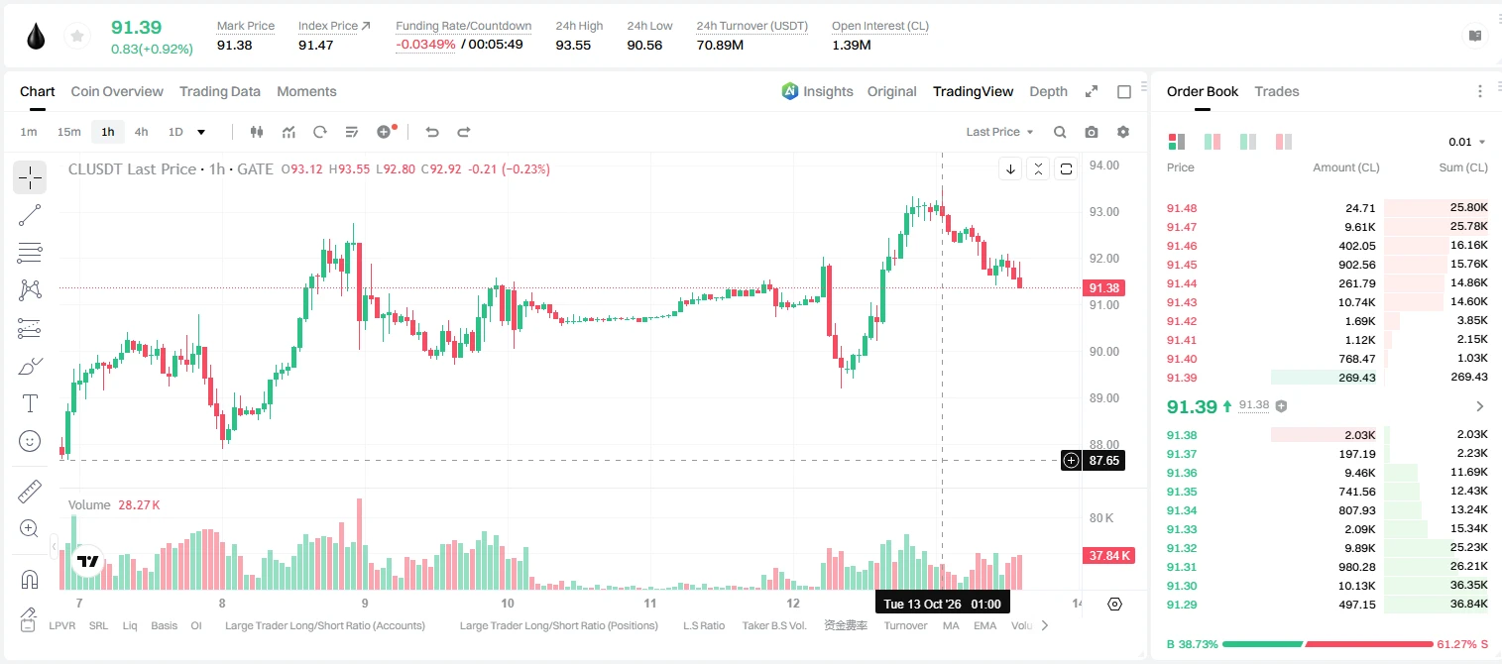Image resolution: width=1502 pixels, height=664 pixels.
Task: Select the ruler measure tool
Action: [30, 492]
